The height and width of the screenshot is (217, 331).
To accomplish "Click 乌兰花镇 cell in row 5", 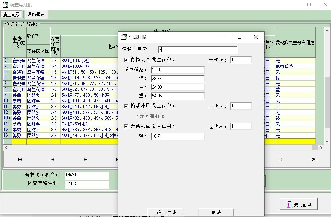I will pyautogui.click(x=38, y=72).
